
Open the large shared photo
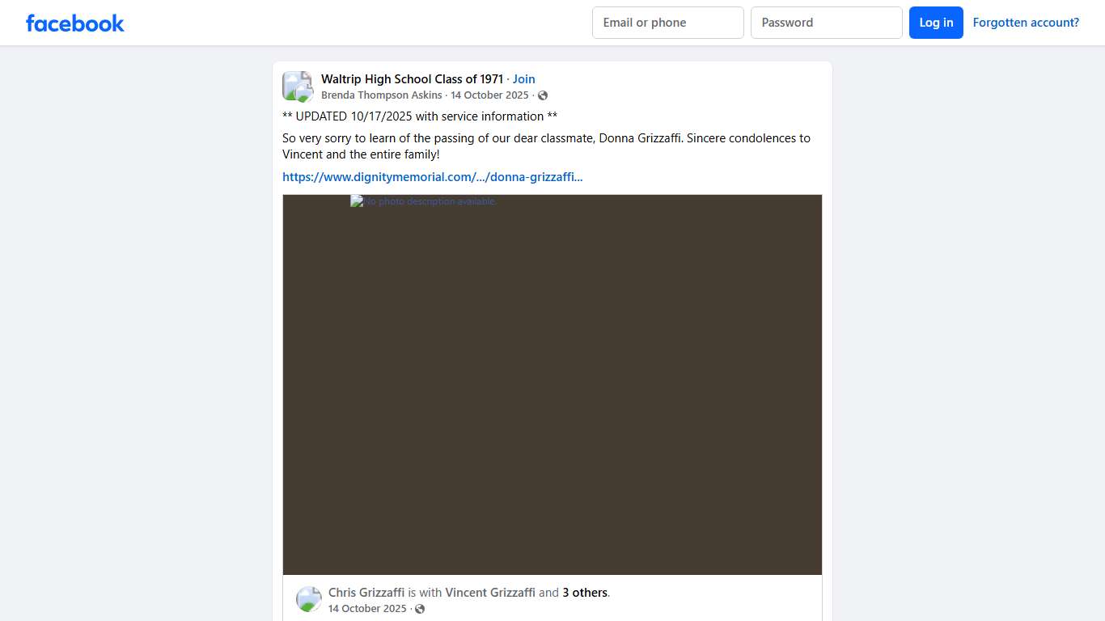(x=552, y=384)
